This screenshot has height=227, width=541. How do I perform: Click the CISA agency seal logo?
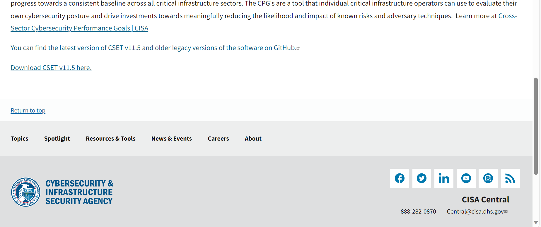coord(26,192)
